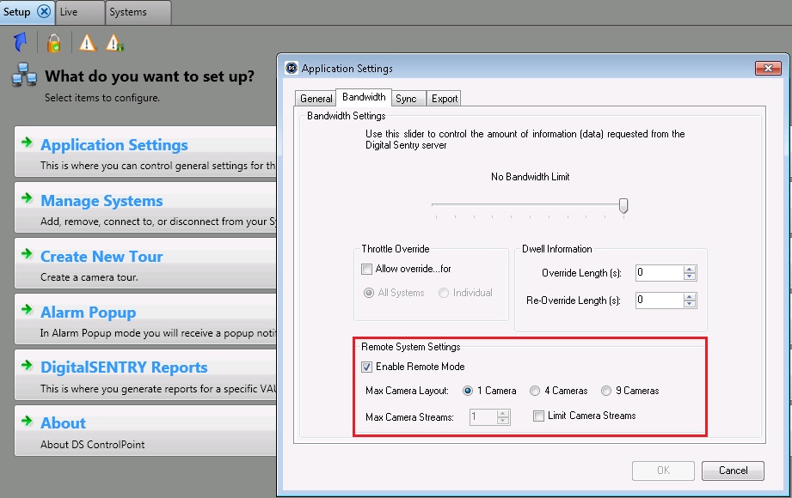Image resolution: width=792 pixels, height=498 pixels.
Task: Click the bandwidth limit slider handle
Action: pos(623,205)
